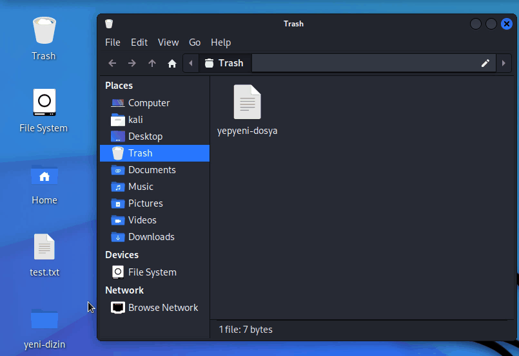
Task: Select the kali home folder in sidebar
Action: click(155, 120)
